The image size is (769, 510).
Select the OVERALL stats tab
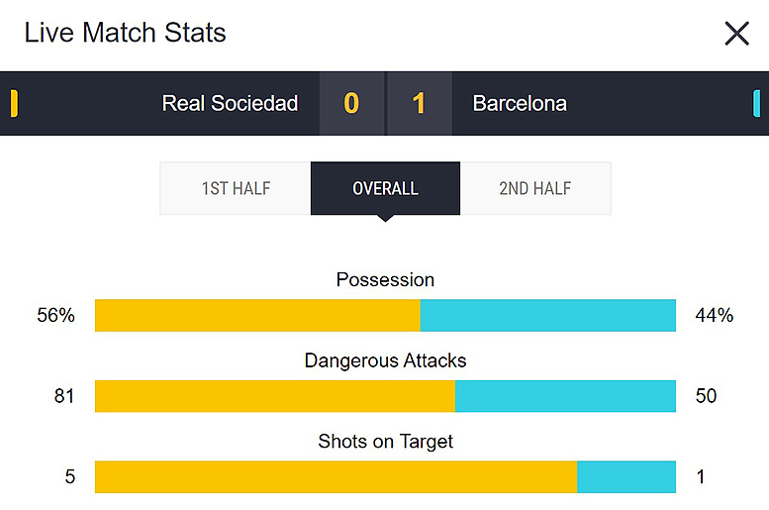pos(385,188)
